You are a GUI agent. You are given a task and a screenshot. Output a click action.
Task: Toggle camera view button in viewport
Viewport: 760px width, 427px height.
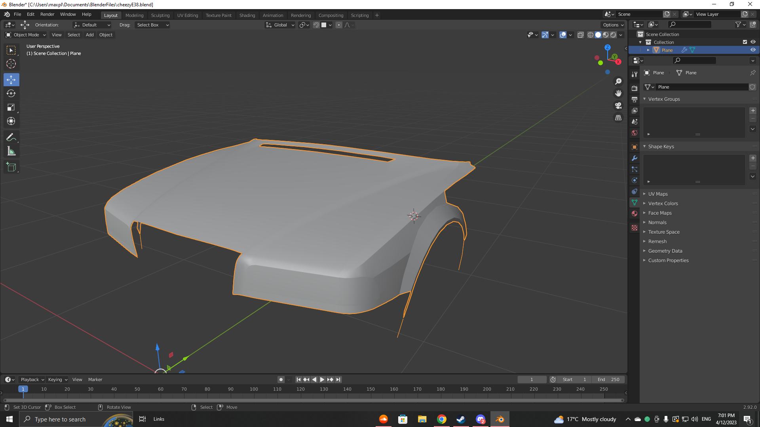pyautogui.click(x=618, y=106)
